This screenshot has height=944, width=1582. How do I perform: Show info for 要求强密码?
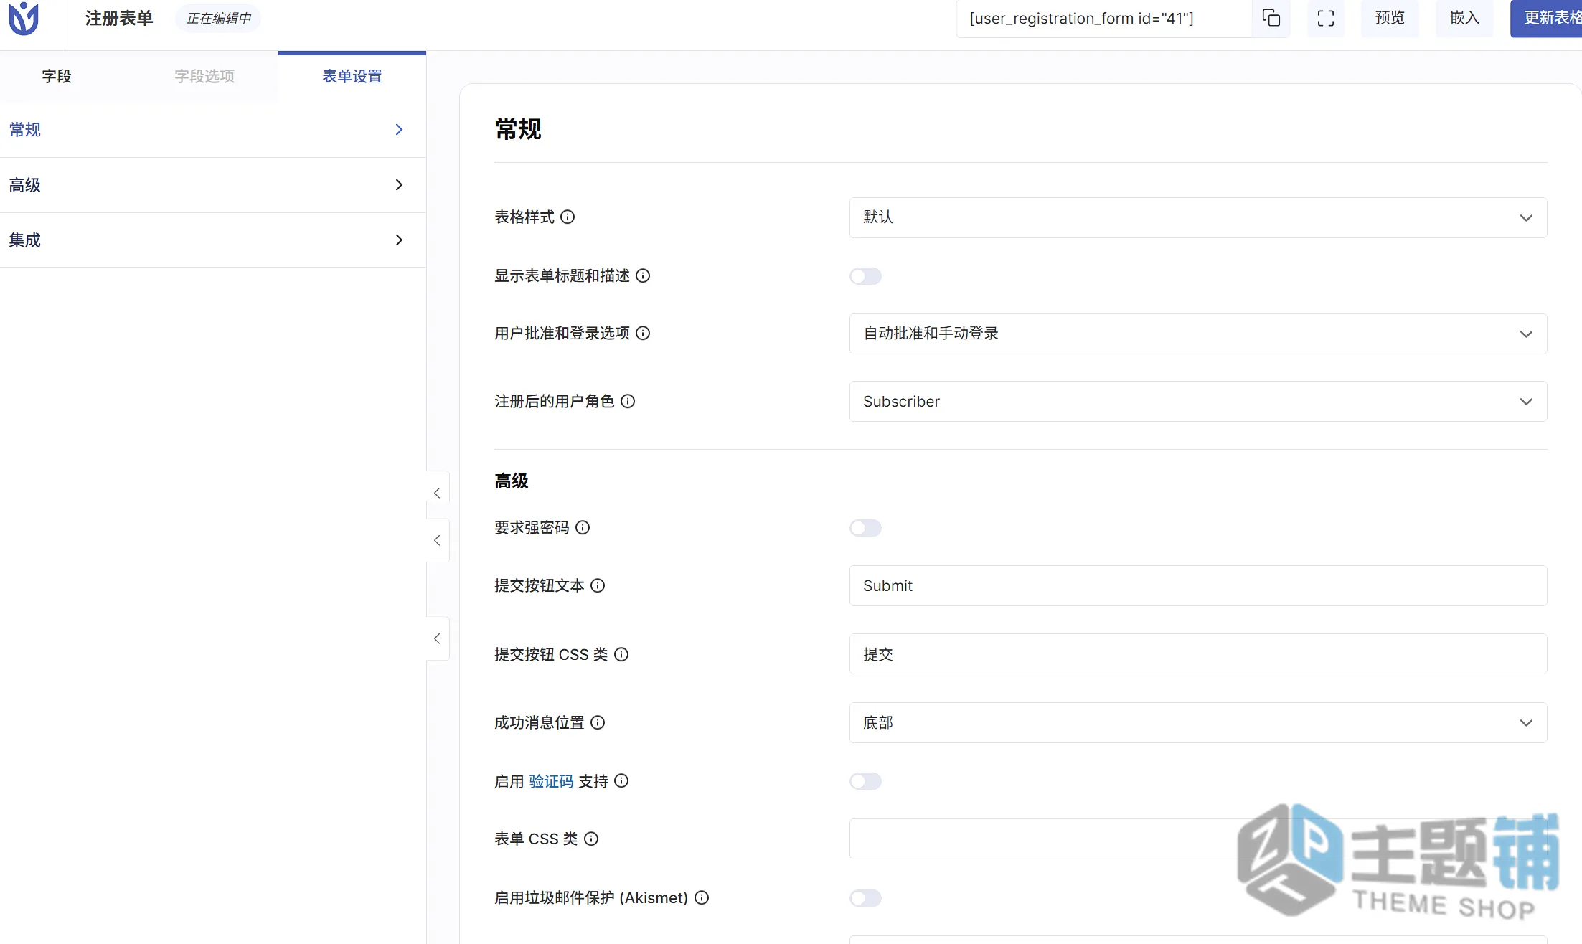click(583, 527)
